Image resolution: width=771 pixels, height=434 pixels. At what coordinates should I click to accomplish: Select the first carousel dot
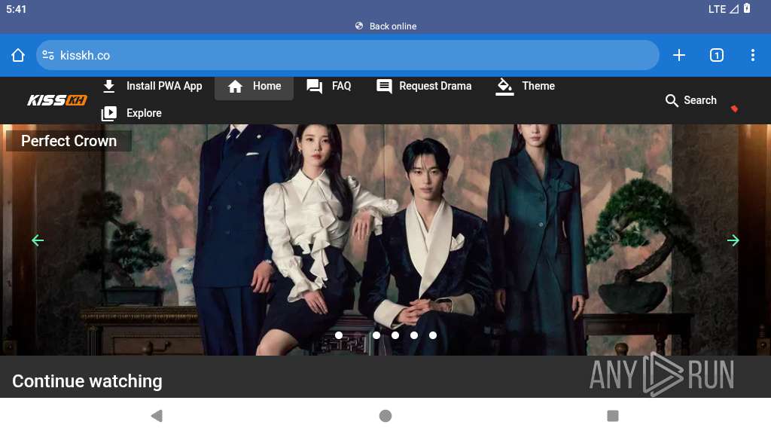point(339,335)
